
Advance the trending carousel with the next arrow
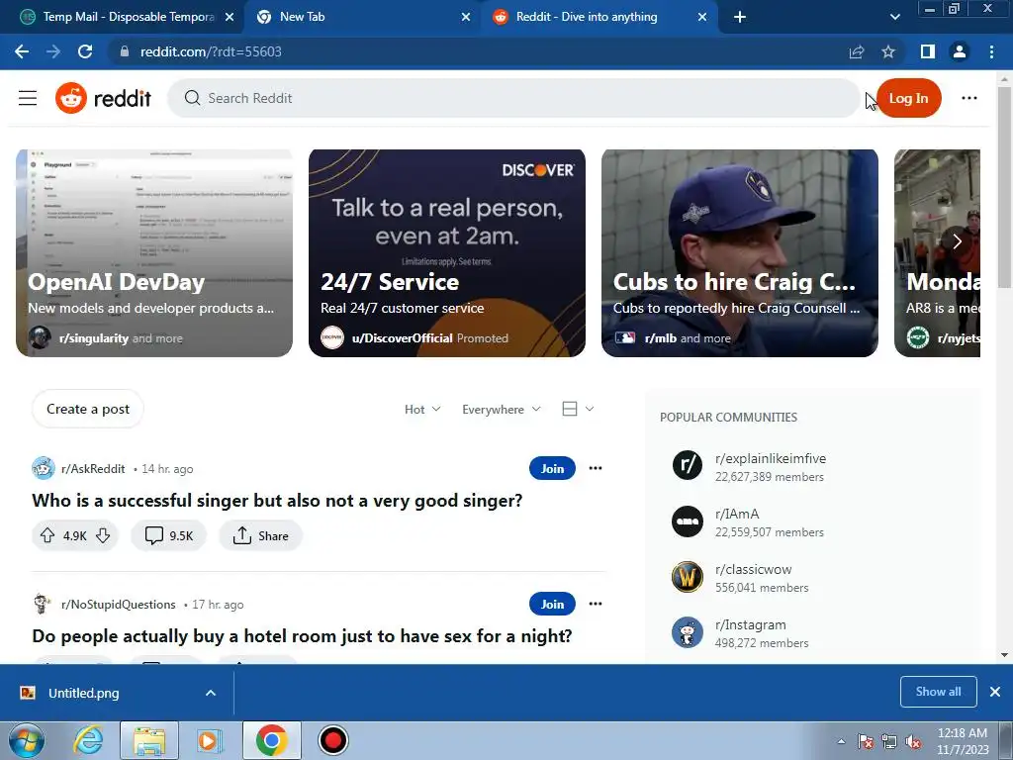[957, 241]
